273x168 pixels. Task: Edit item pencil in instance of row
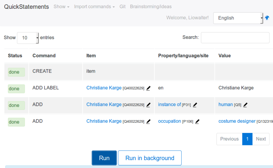[x=148, y=105]
